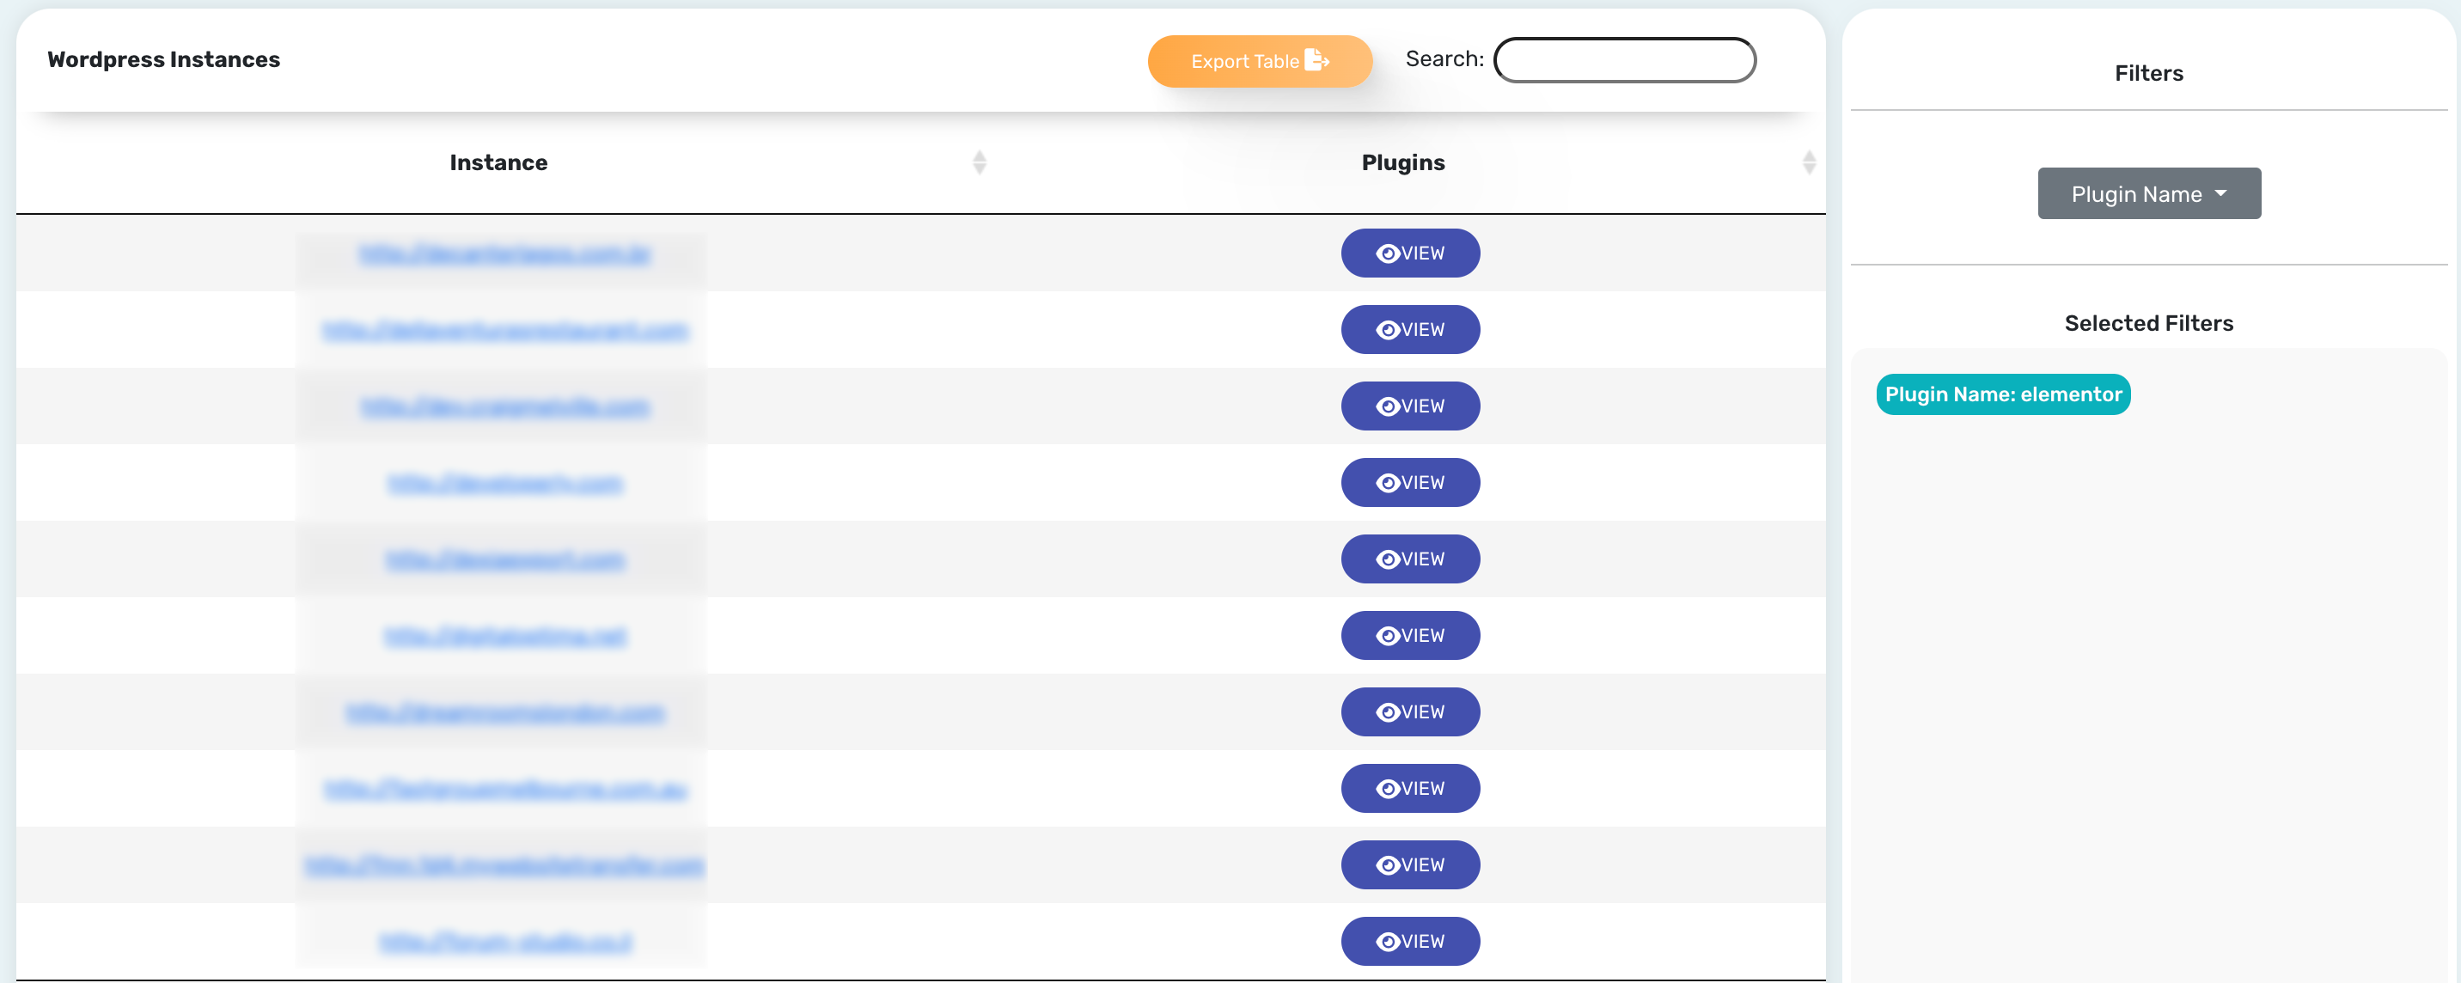
Task: Focus the Search input field
Action: coord(1624,60)
